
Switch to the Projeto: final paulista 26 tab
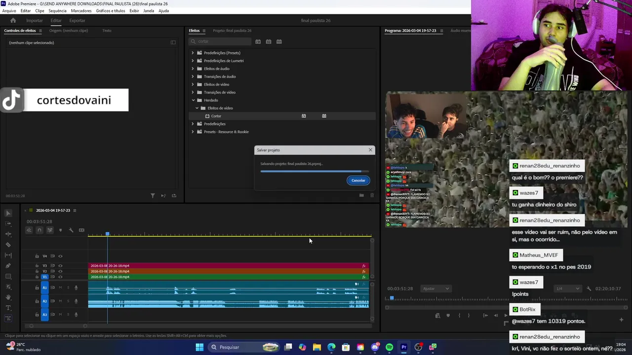point(232,31)
